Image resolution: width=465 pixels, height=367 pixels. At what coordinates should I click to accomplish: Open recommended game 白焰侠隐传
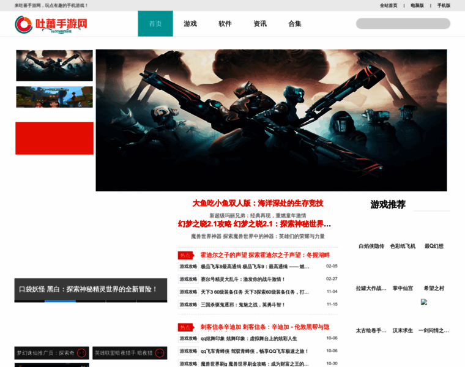coord(371,246)
